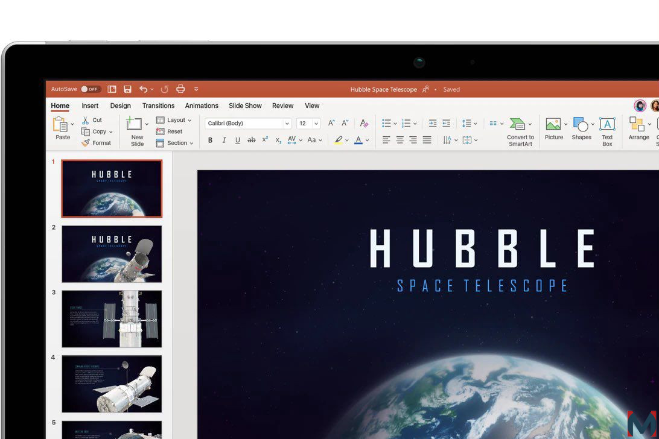Click the share people icon near title
Screen dimensions: 659x439
coord(425,89)
